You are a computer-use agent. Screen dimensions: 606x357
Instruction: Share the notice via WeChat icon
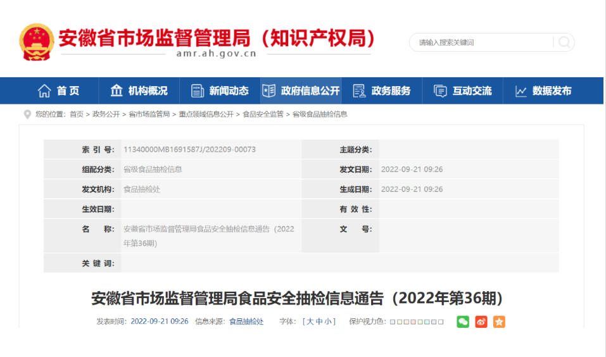tap(464, 322)
